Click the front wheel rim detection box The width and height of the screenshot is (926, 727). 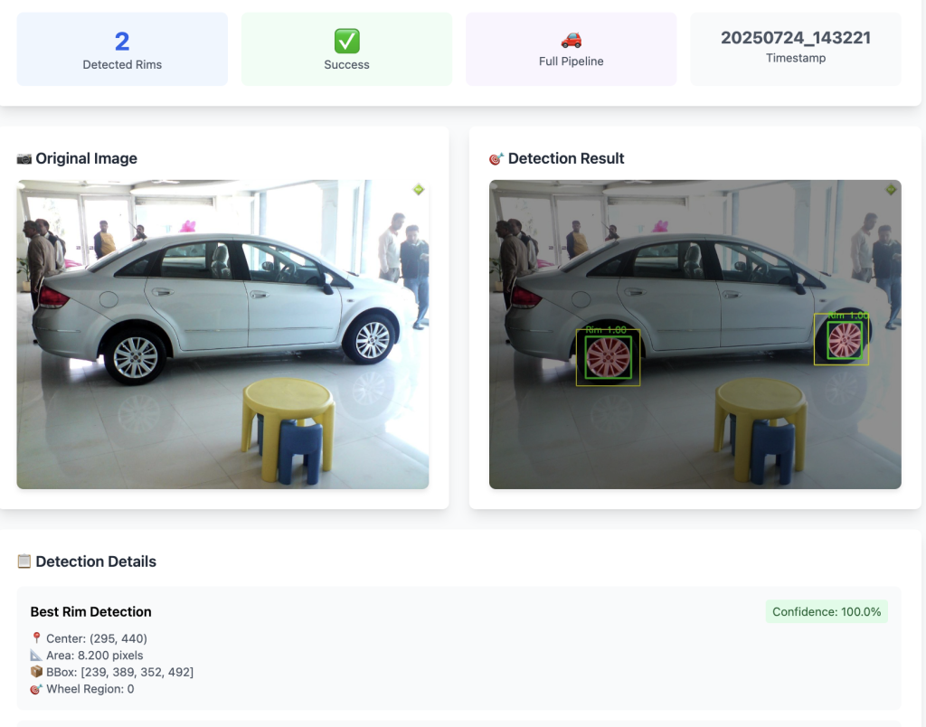pyautogui.click(x=844, y=339)
